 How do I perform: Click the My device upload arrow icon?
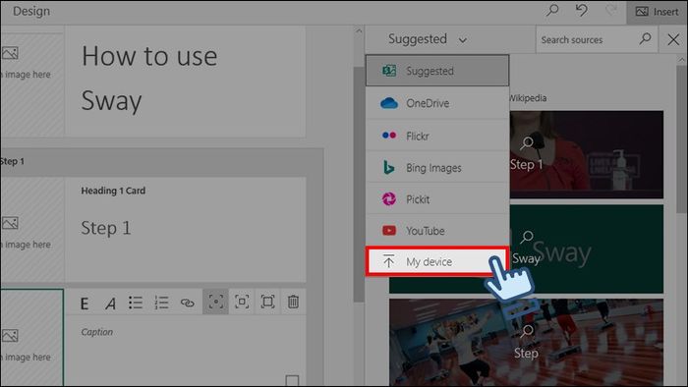[x=388, y=261]
